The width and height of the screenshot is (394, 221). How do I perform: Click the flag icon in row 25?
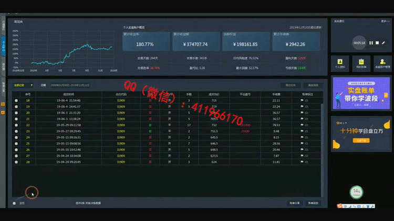(302, 143)
